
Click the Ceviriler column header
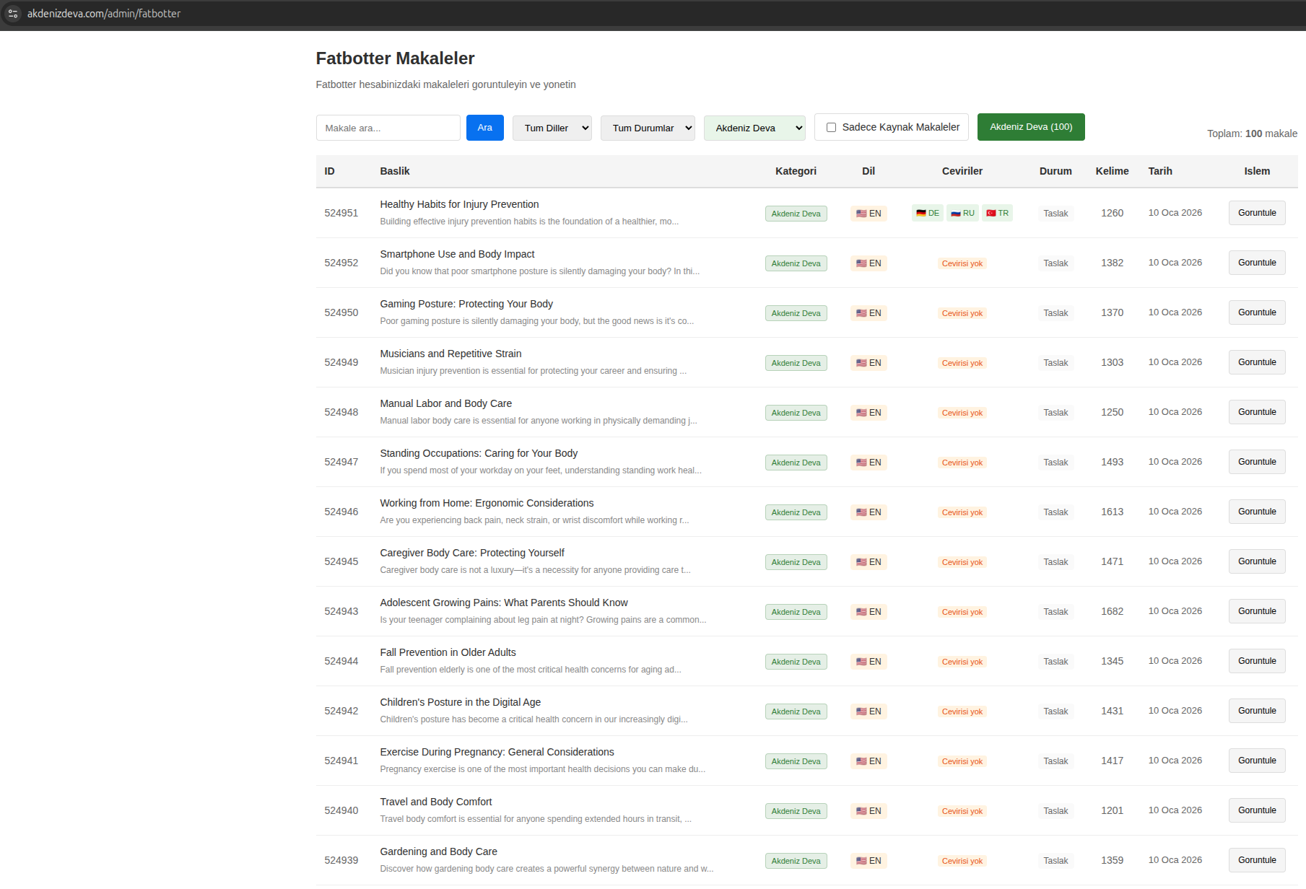pyautogui.click(x=962, y=171)
